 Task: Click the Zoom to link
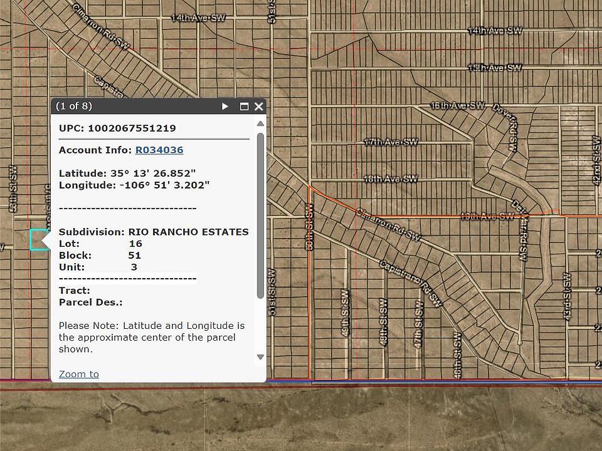tap(78, 374)
